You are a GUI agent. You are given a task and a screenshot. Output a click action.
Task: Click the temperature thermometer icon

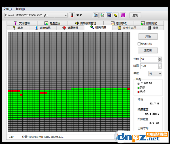72,15
